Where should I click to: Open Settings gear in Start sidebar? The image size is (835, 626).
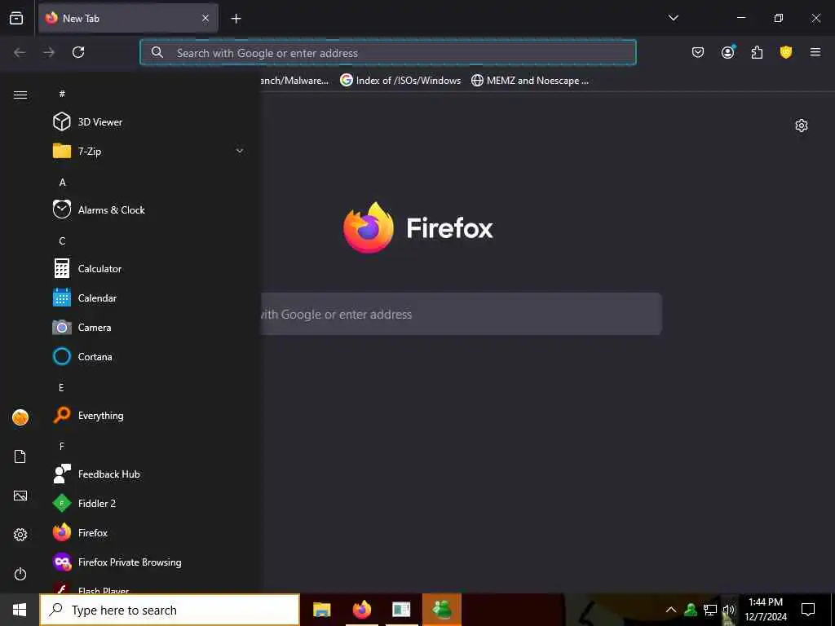20,535
